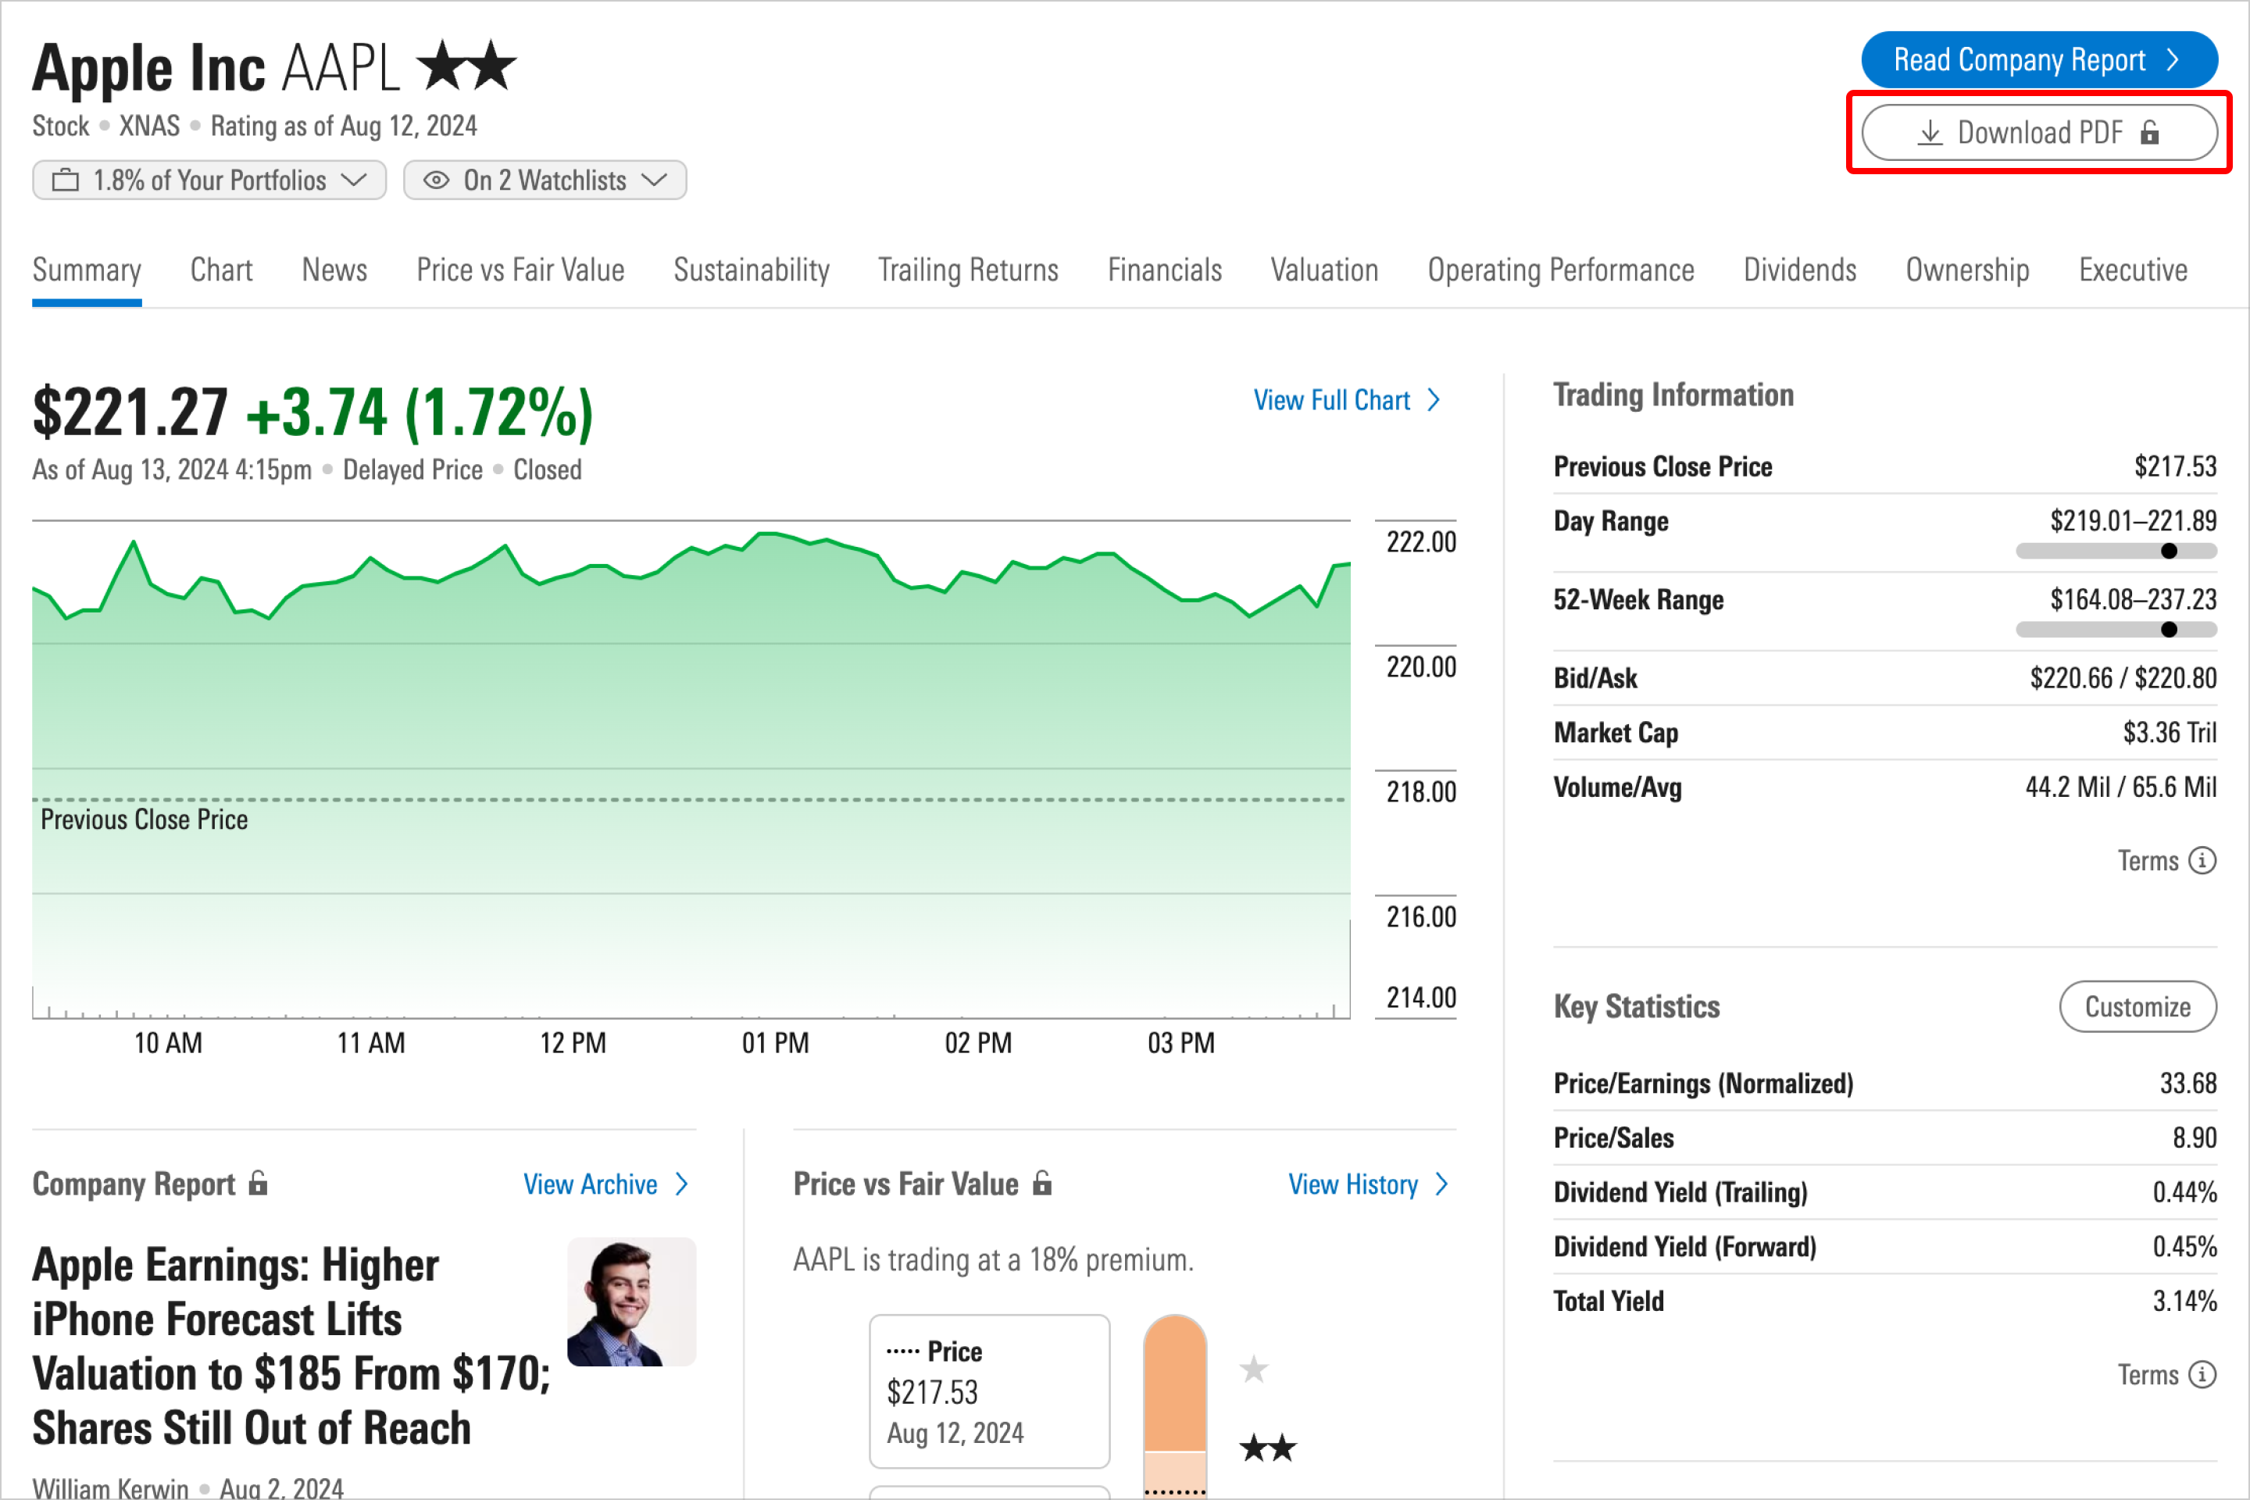Click 'AAPL is trading at a 18% premium' text
The height and width of the screenshot is (1500, 2250).
[x=993, y=1260]
